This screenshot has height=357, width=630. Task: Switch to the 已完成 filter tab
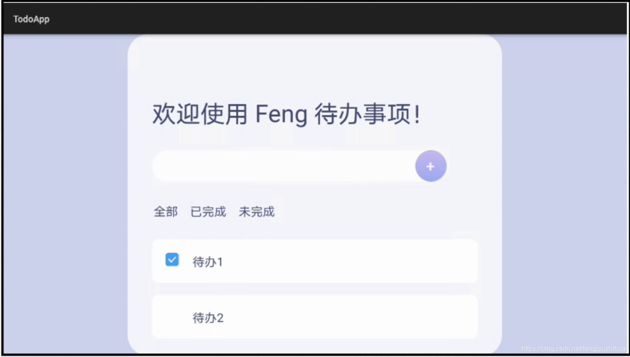pyautogui.click(x=207, y=211)
